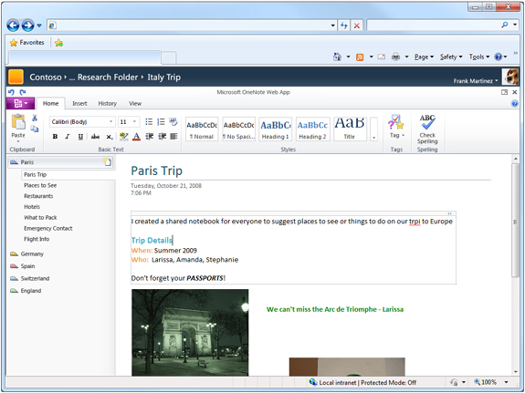Expand the Styles gallery arrow
The height and width of the screenshot is (393, 525).
[374, 129]
